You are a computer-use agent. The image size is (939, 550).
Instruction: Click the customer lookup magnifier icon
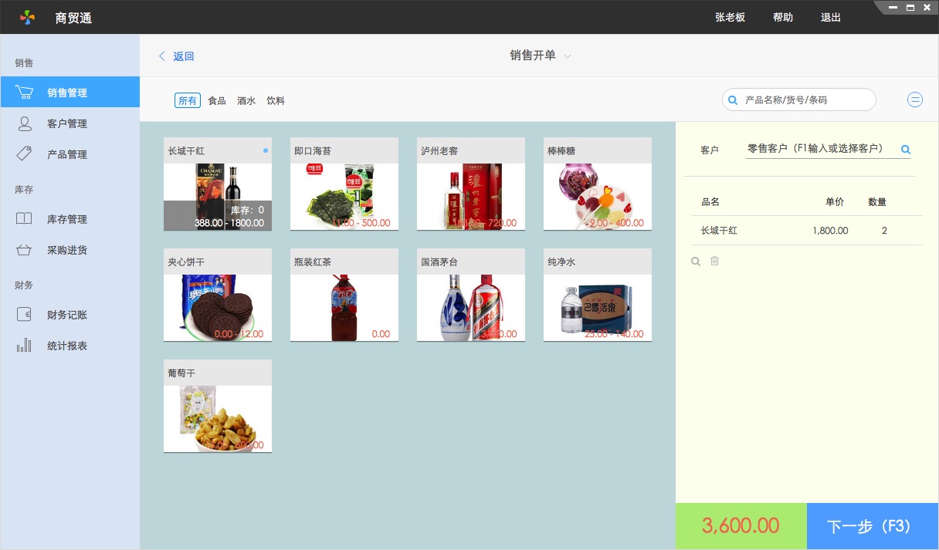tap(905, 150)
